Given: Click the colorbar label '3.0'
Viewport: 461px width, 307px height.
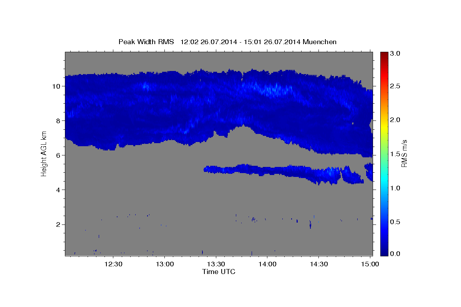Looking at the screenshot, I should point(396,54).
